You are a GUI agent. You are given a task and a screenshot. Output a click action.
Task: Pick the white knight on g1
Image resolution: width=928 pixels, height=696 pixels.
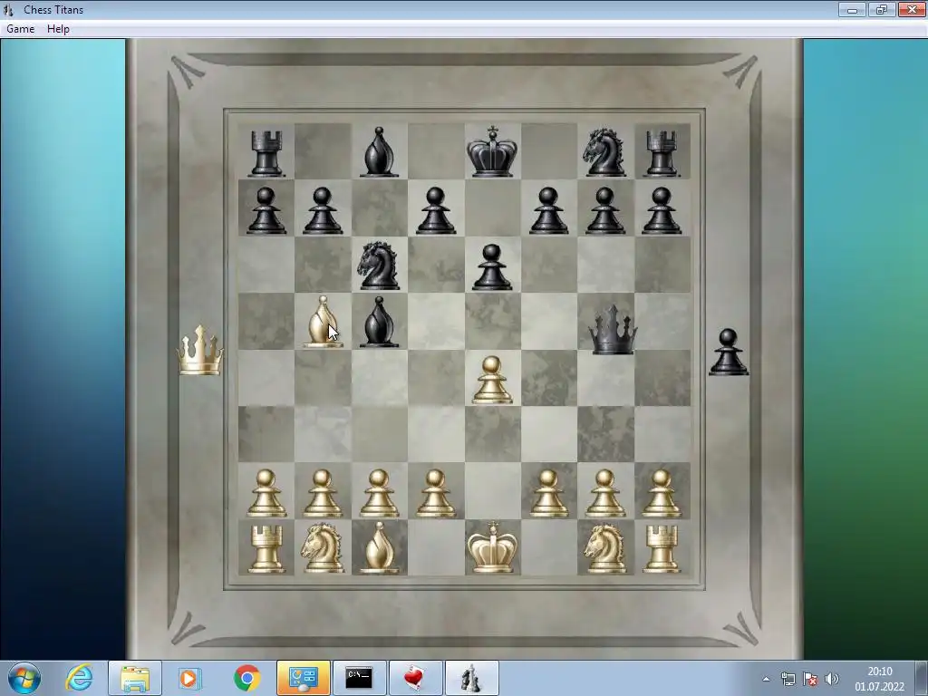[604, 548]
